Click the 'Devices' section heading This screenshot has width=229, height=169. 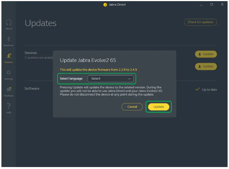pyautogui.click(x=31, y=53)
